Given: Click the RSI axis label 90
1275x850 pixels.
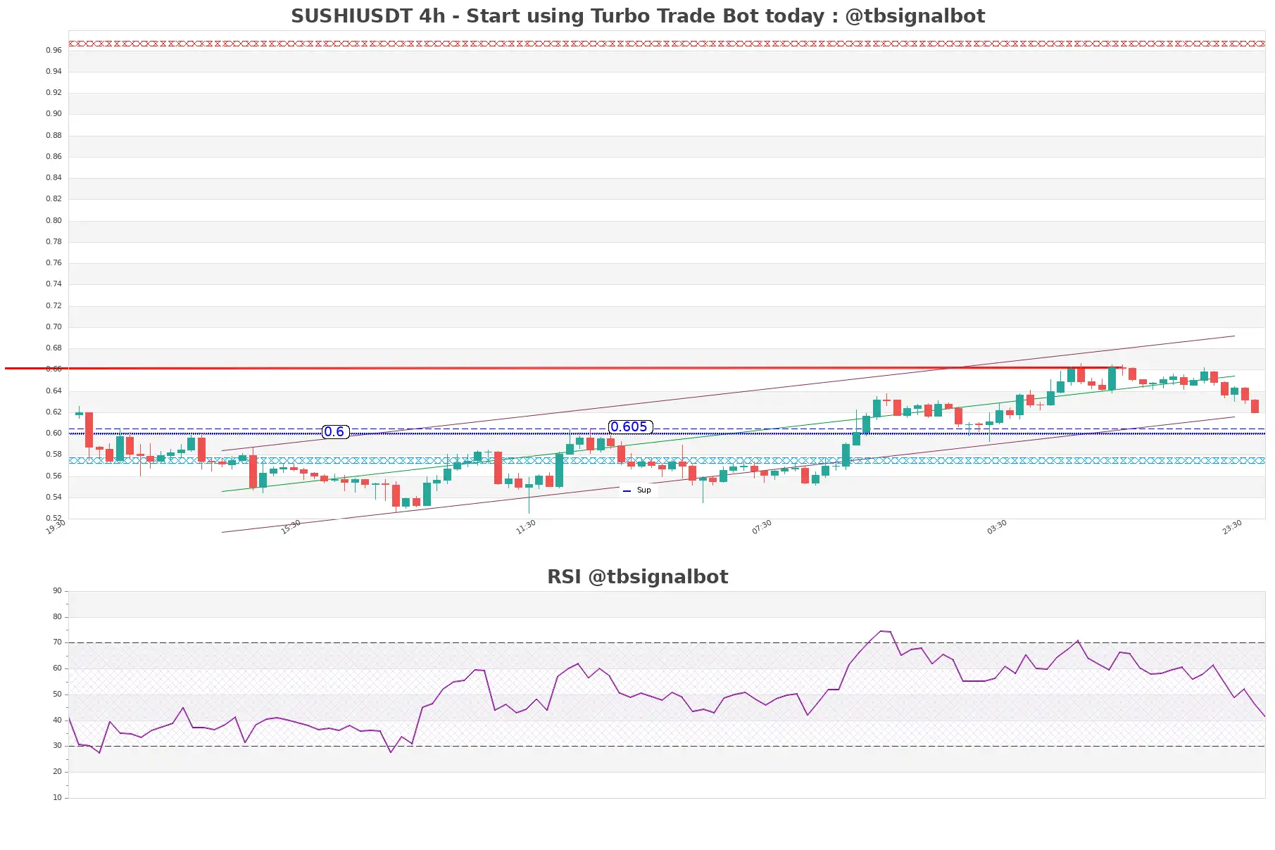Looking at the screenshot, I should (57, 590).
